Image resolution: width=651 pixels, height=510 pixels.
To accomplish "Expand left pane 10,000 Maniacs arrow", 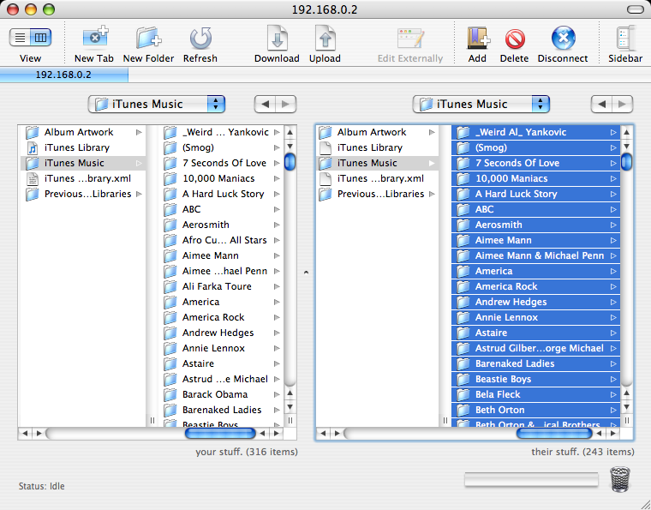I will coord(277,178).
